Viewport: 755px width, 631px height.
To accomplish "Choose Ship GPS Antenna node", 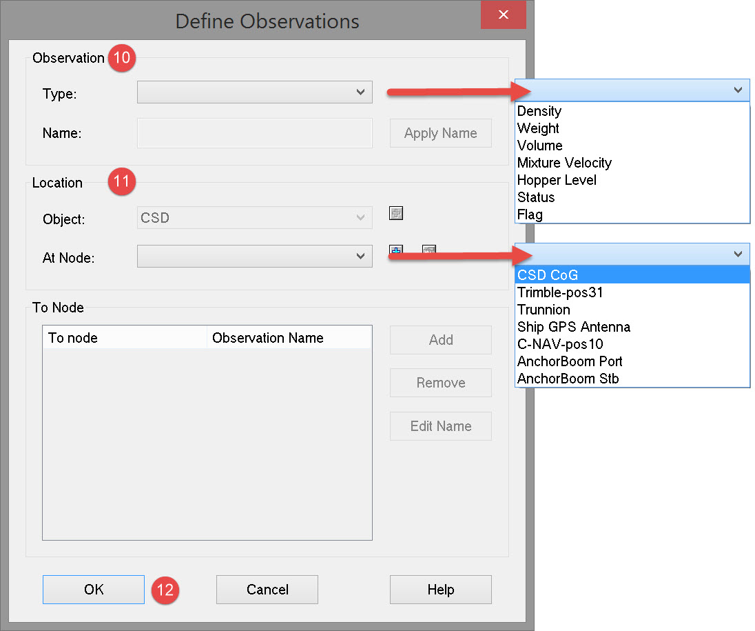I will [x=632, y=327].
